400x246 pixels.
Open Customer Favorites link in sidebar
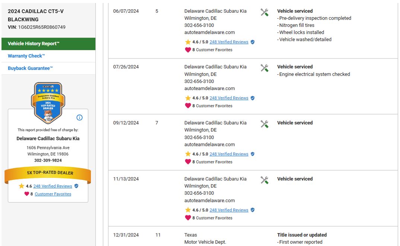click(x=53, y=194)
